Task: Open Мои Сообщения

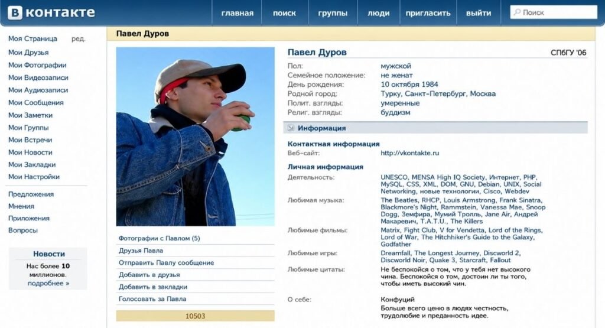Action: click(x=36, y=103)
